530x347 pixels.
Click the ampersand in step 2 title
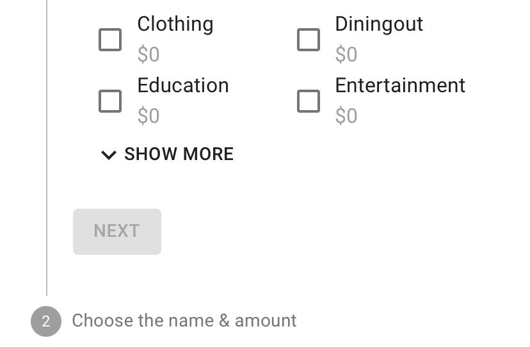click(224, 321)
